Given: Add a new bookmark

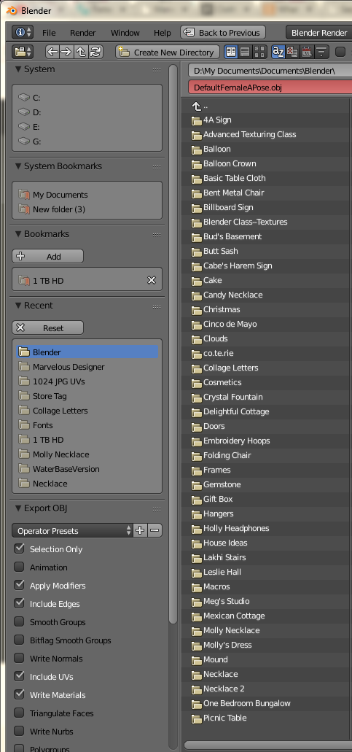Looking at the screenshot, I should [x=48, y=256].
